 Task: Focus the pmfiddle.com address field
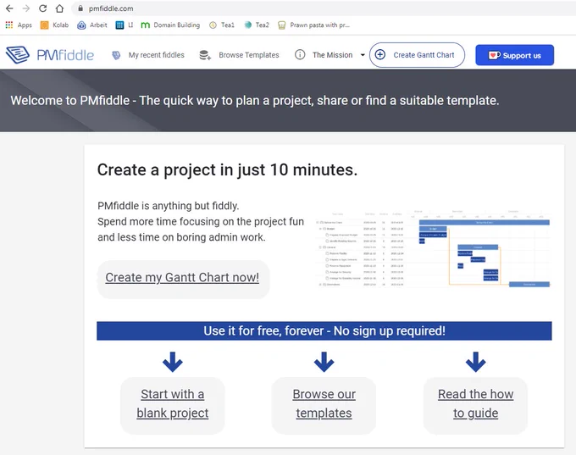(324, 8)
